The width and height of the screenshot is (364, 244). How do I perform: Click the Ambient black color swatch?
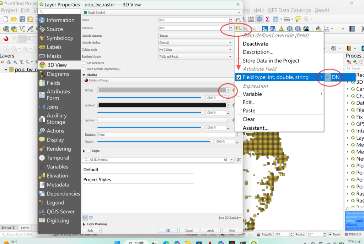(x=162, y=105)
